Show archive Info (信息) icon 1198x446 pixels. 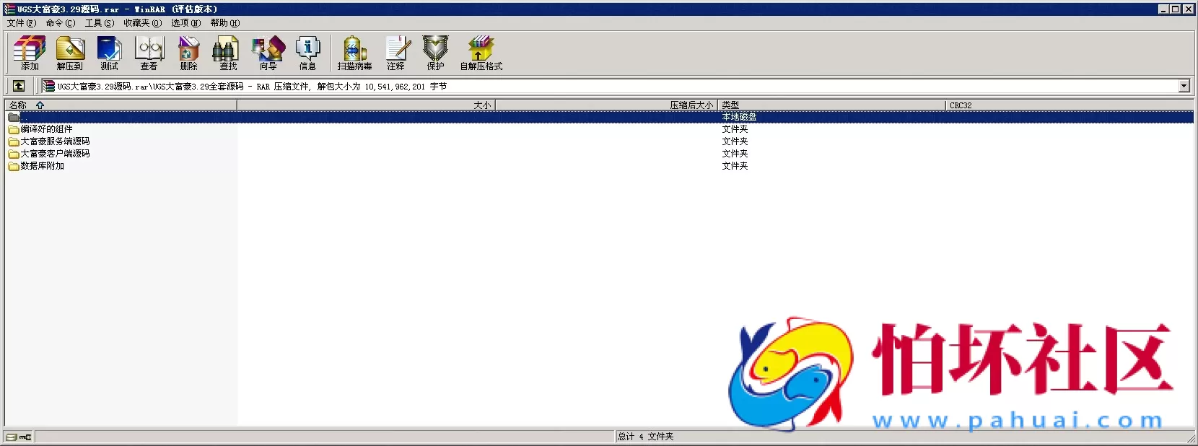click(x=308, y=53)
